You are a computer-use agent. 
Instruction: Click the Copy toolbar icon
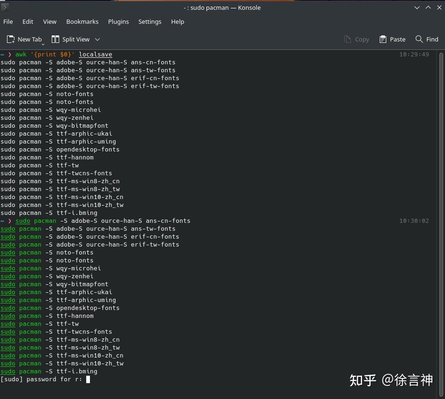356,39
